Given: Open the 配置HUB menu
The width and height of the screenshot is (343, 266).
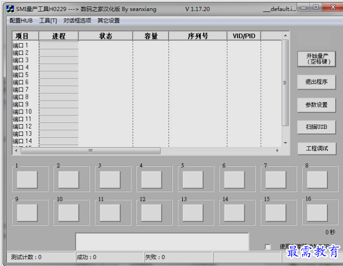Looking at the screenshot, I should [x=21, y=21].
